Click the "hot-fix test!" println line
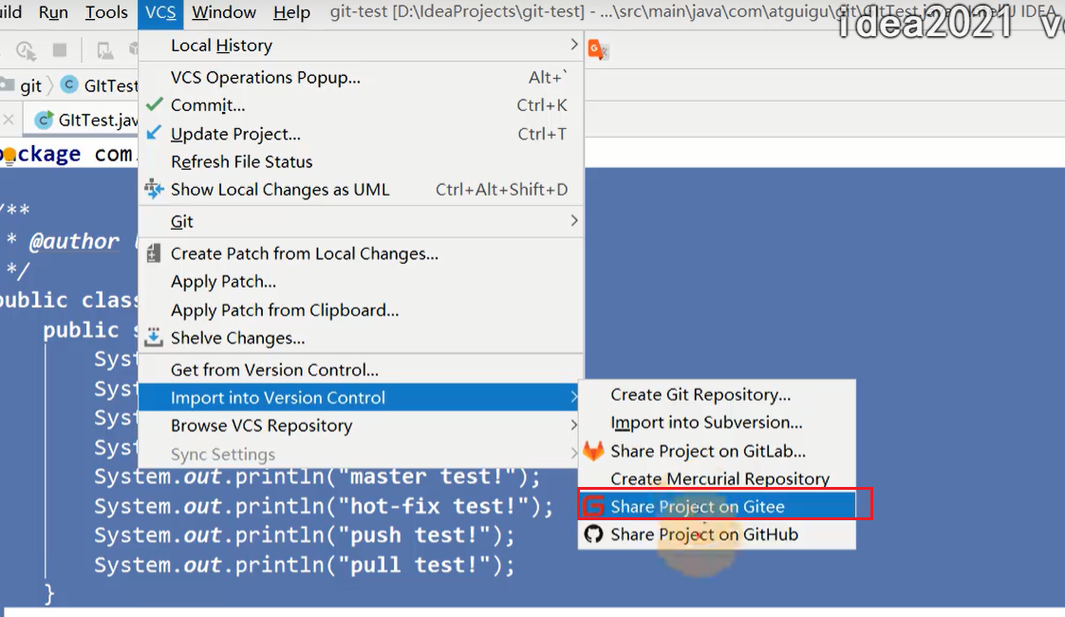 coord(324,506)
